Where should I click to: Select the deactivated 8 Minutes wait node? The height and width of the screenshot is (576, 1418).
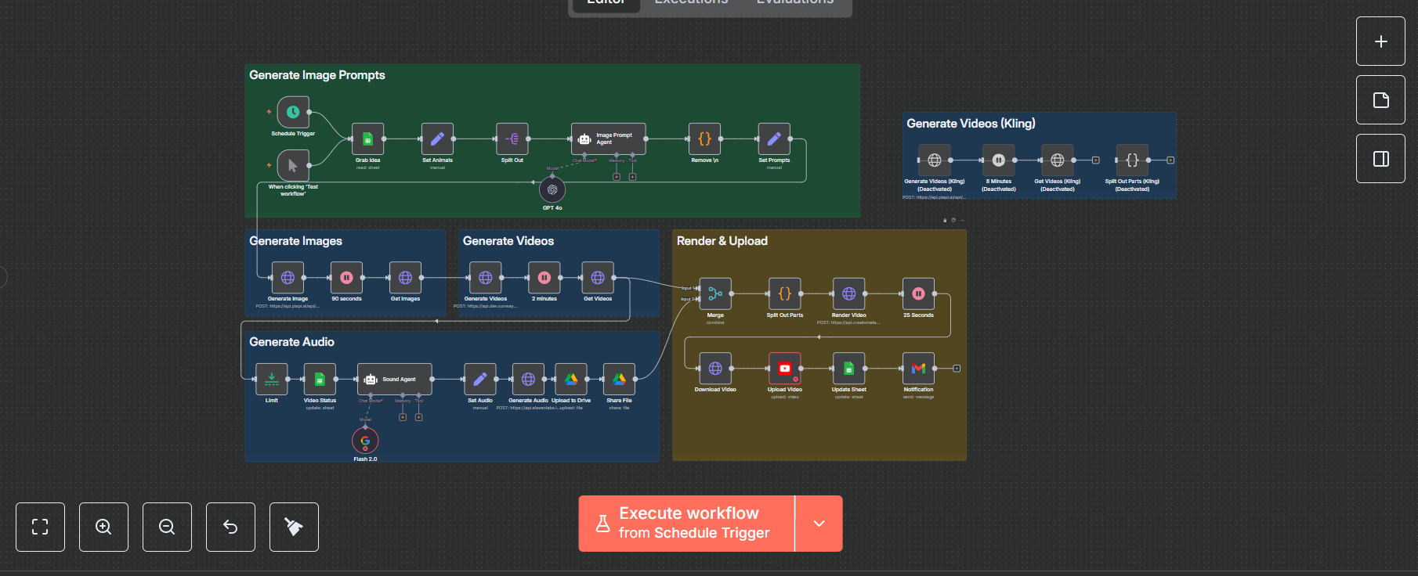(998, 160)
